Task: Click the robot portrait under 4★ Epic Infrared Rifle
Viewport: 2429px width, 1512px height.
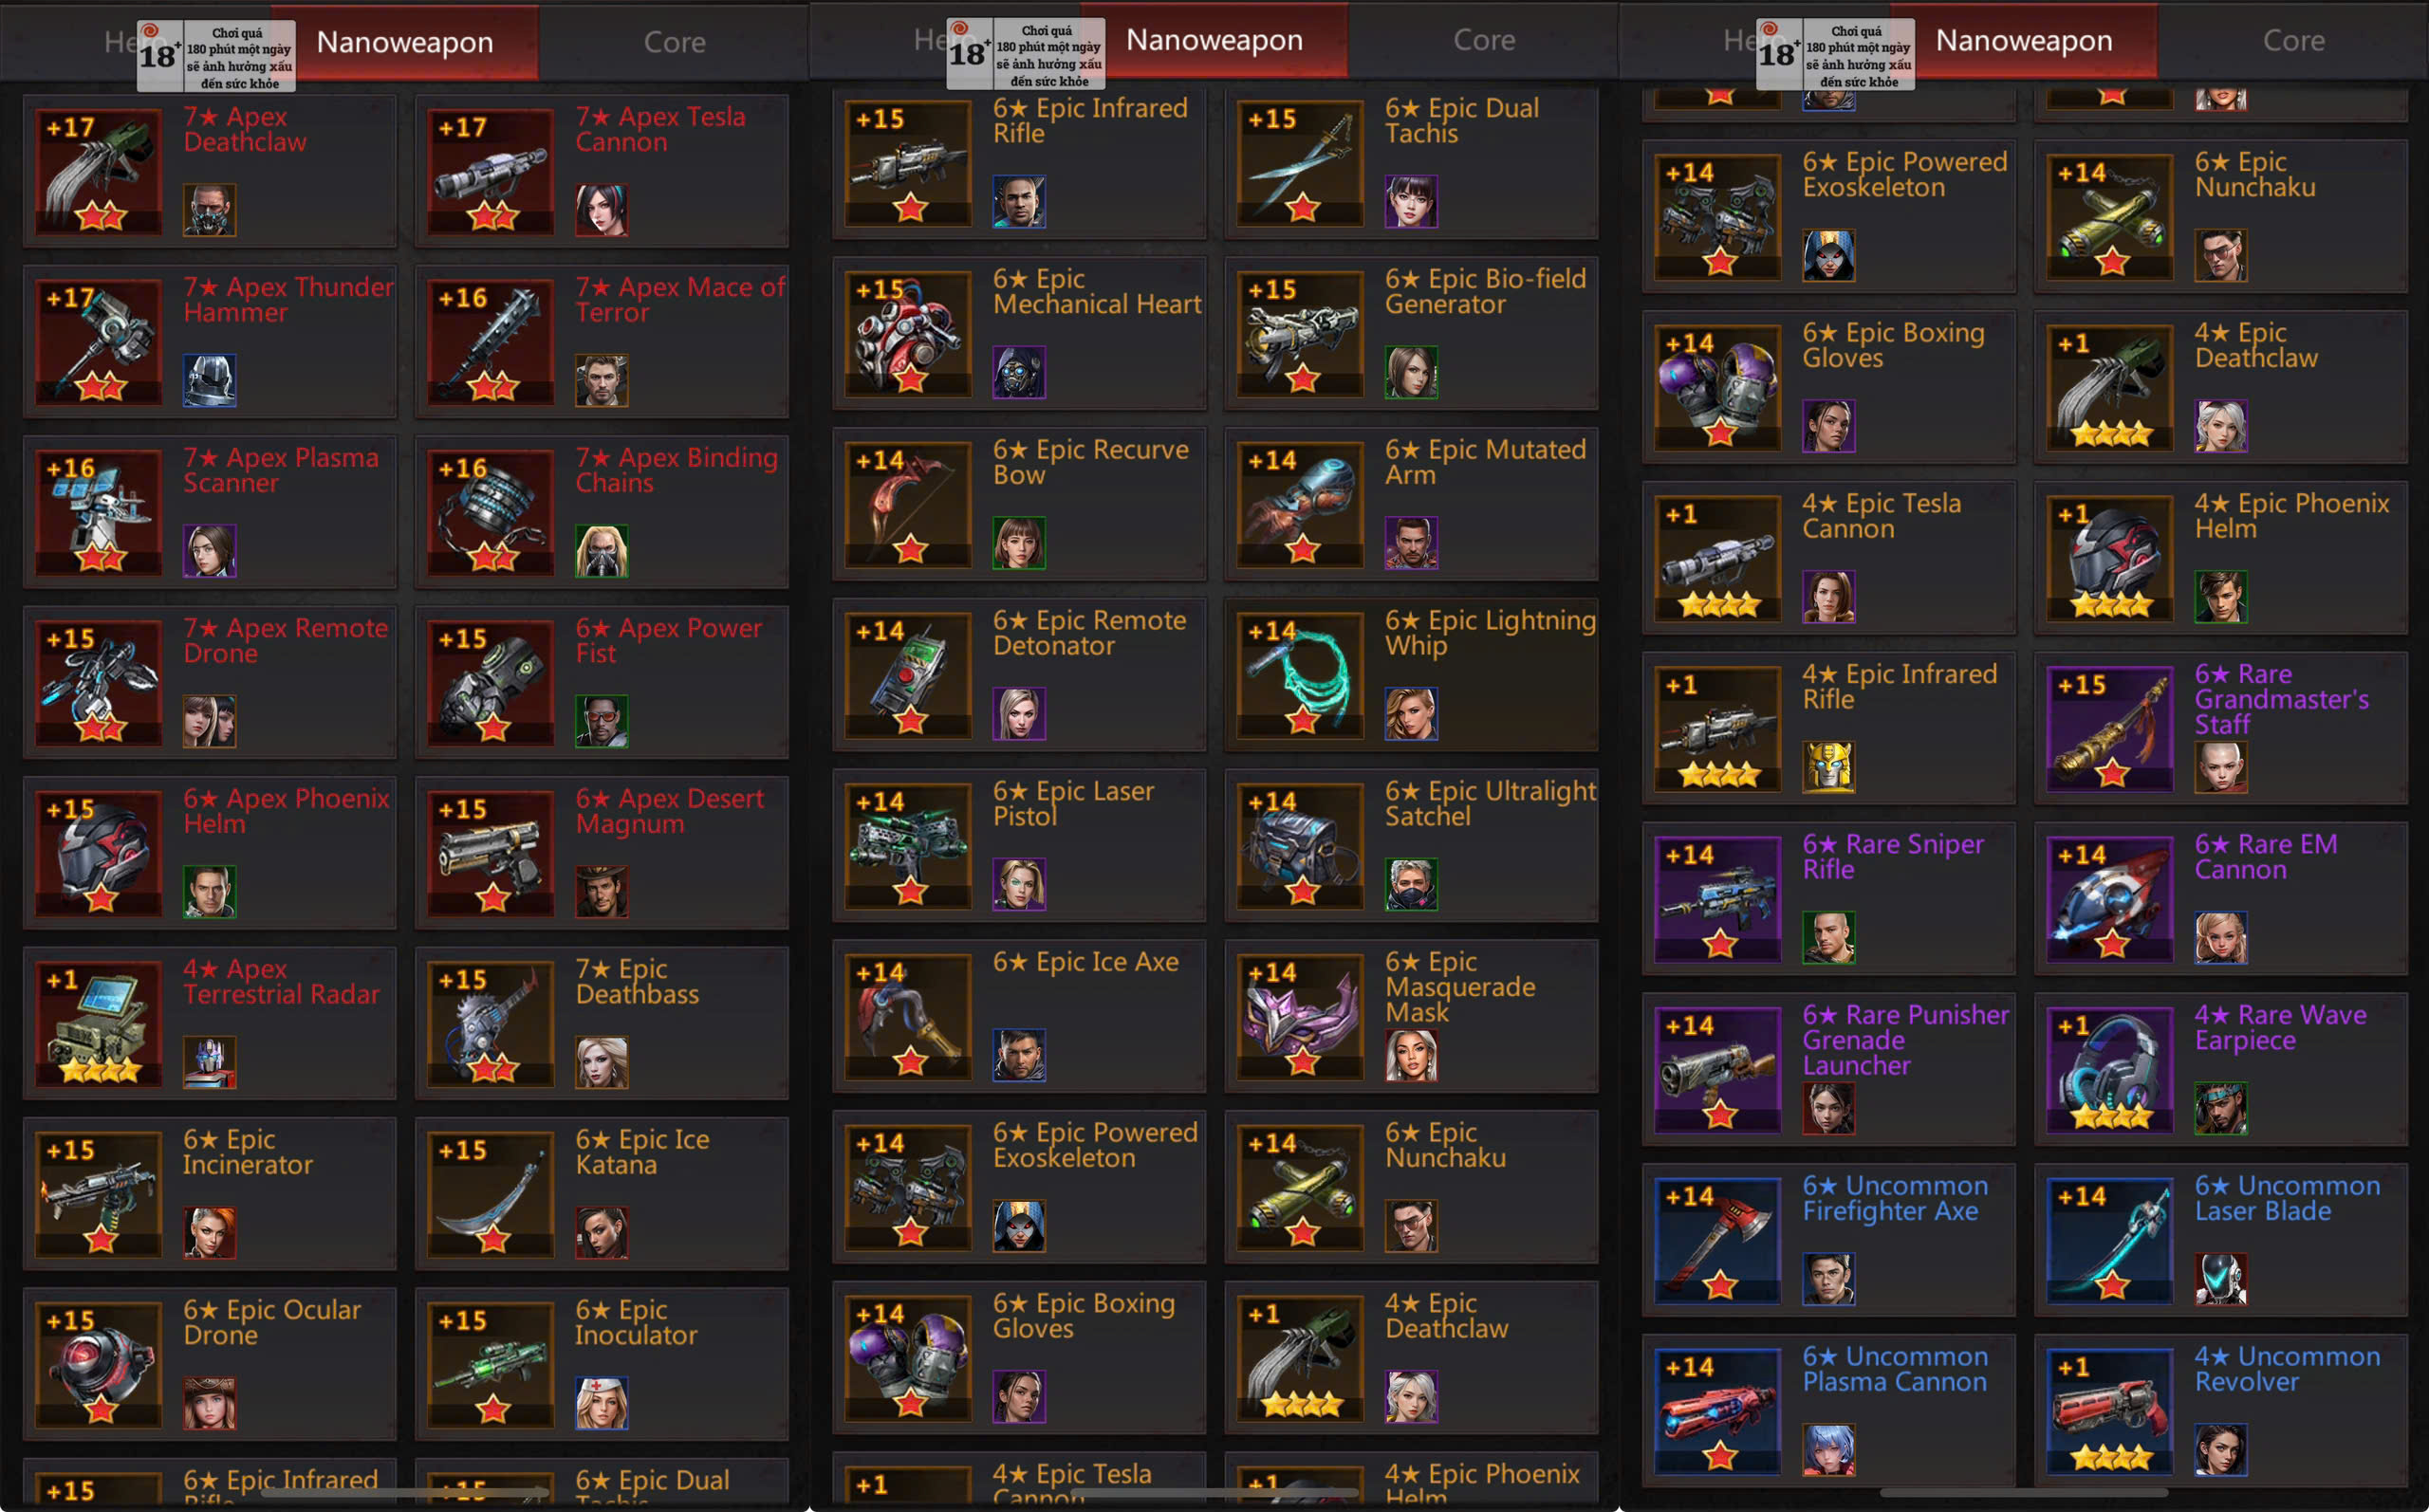Action: click(1829, 767)
